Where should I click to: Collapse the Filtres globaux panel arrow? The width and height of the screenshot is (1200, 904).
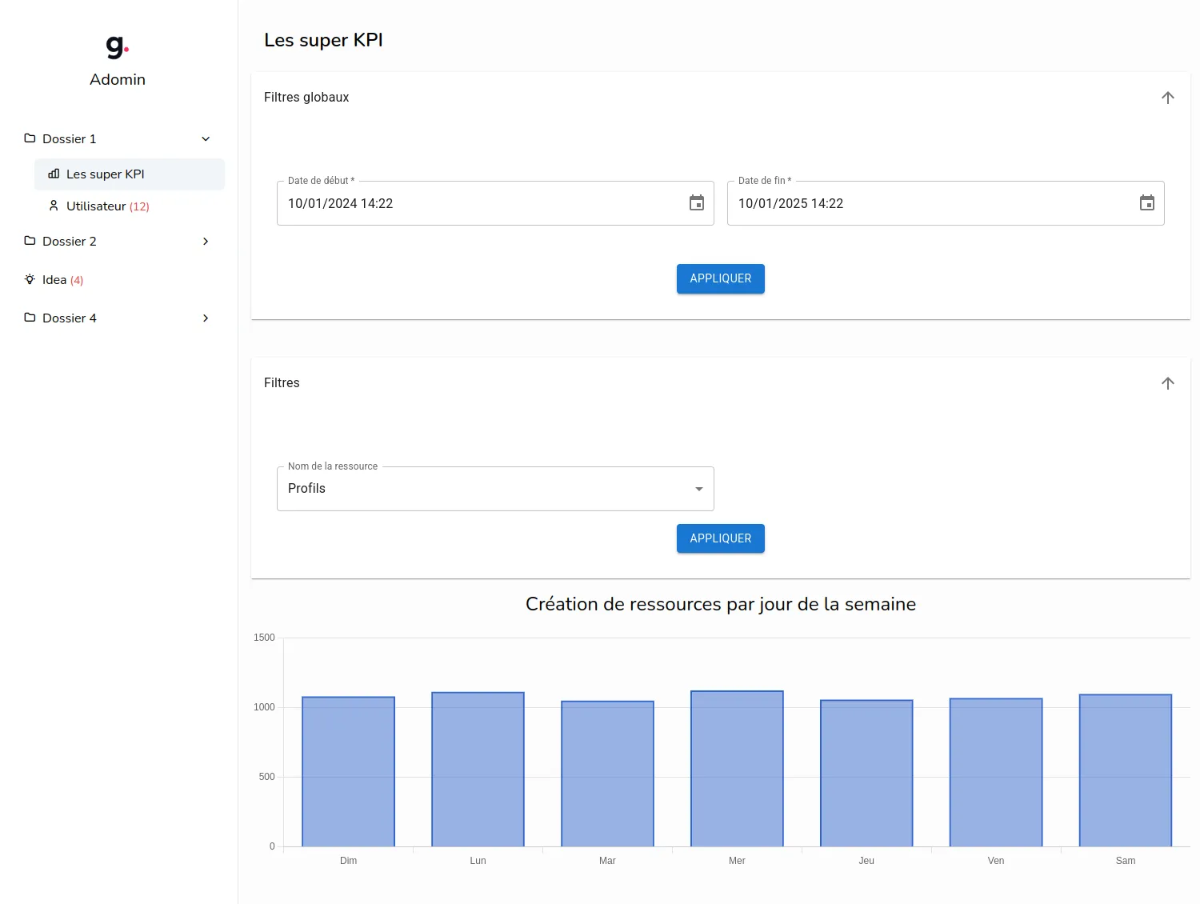click(1168, 98)
